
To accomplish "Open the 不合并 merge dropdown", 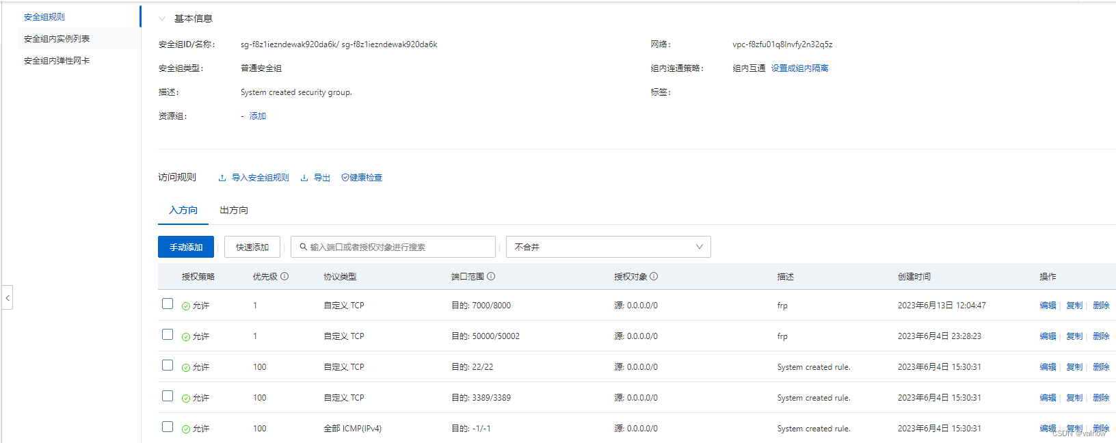I will tap(608, 247).
